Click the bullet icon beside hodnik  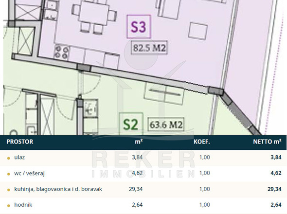(x=8, y=206)
